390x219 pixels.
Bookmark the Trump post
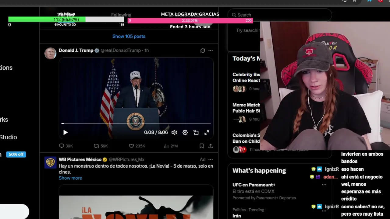coord(201,146)
